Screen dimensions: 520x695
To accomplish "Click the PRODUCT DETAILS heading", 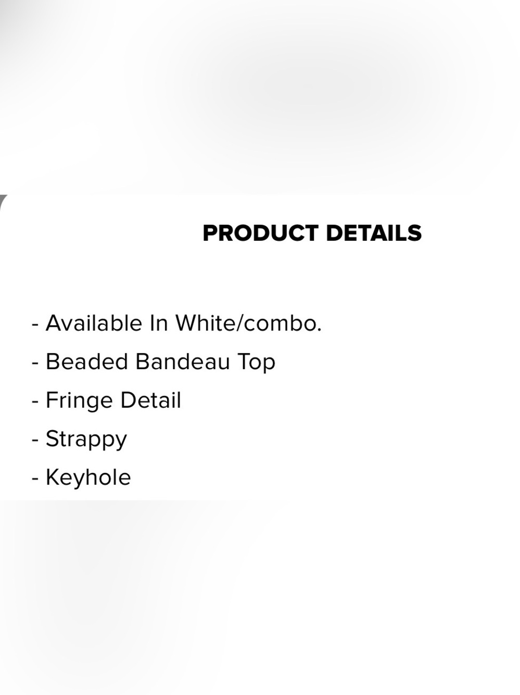I will (x=312, y=233).
